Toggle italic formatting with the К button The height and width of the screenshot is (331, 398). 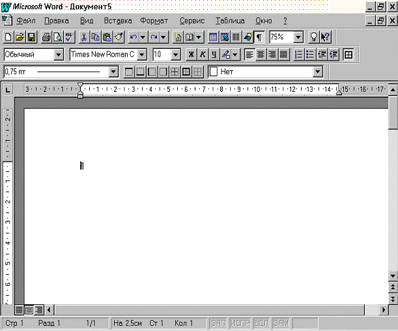[203, 55]
